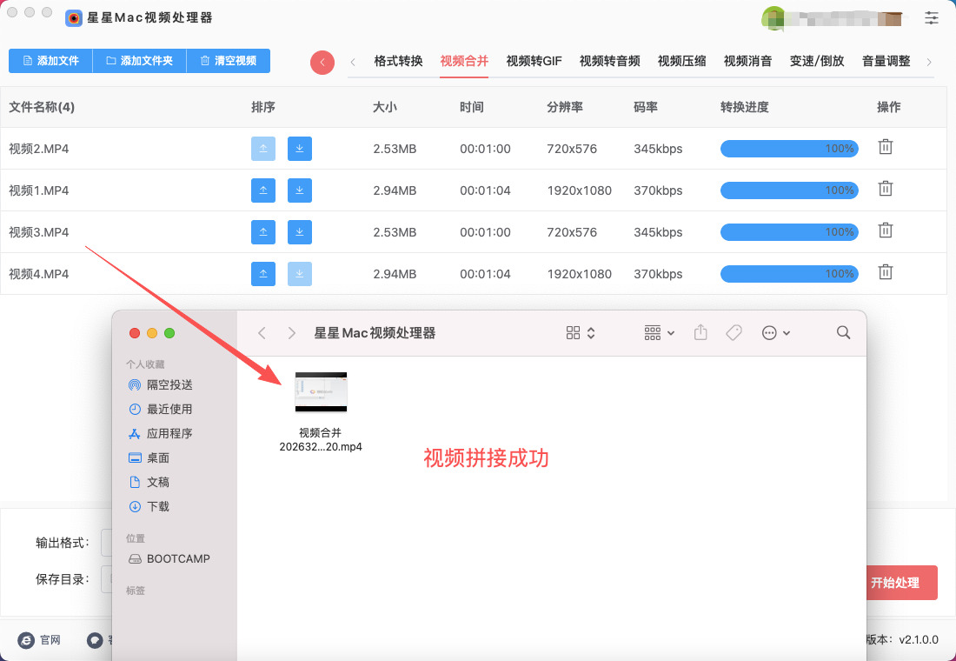Show earlier function tabs with left chevron
This screenshot has width=956, height=661.
[352, 62]
